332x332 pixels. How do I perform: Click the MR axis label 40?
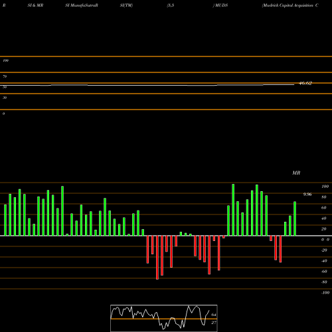324,218
